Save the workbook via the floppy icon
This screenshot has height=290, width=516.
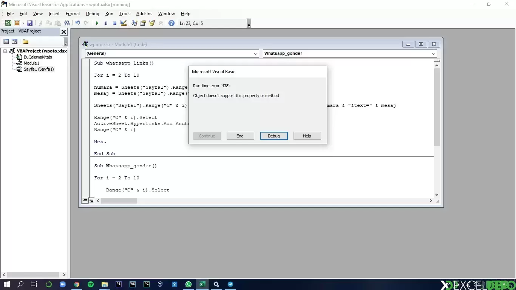click(30, 23)
